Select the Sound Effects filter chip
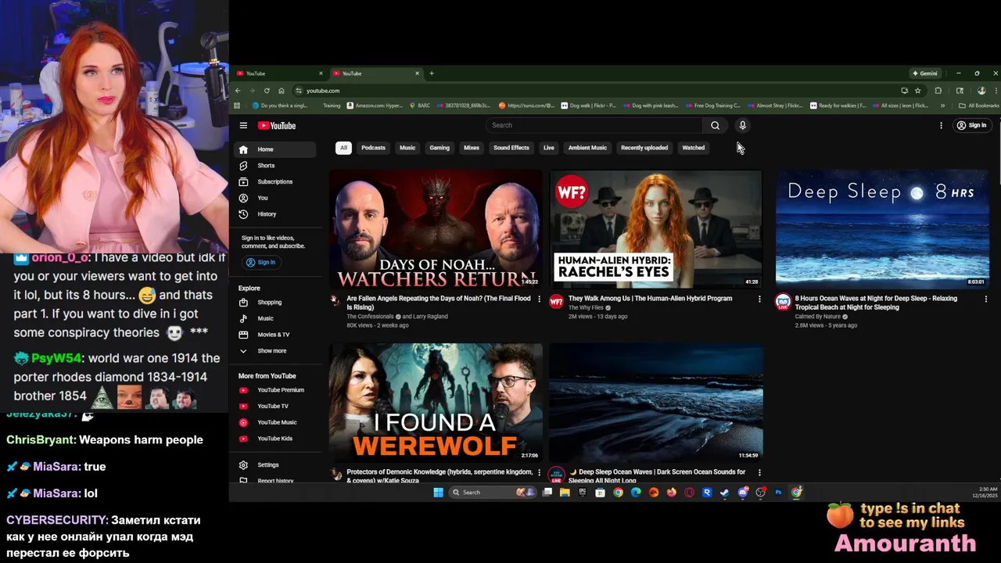This screenshot has height=563, width=1001. 511,148
